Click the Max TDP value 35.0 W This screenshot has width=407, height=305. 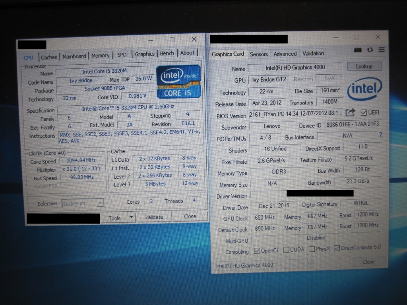pyautogui.click(x=143, y=79)
